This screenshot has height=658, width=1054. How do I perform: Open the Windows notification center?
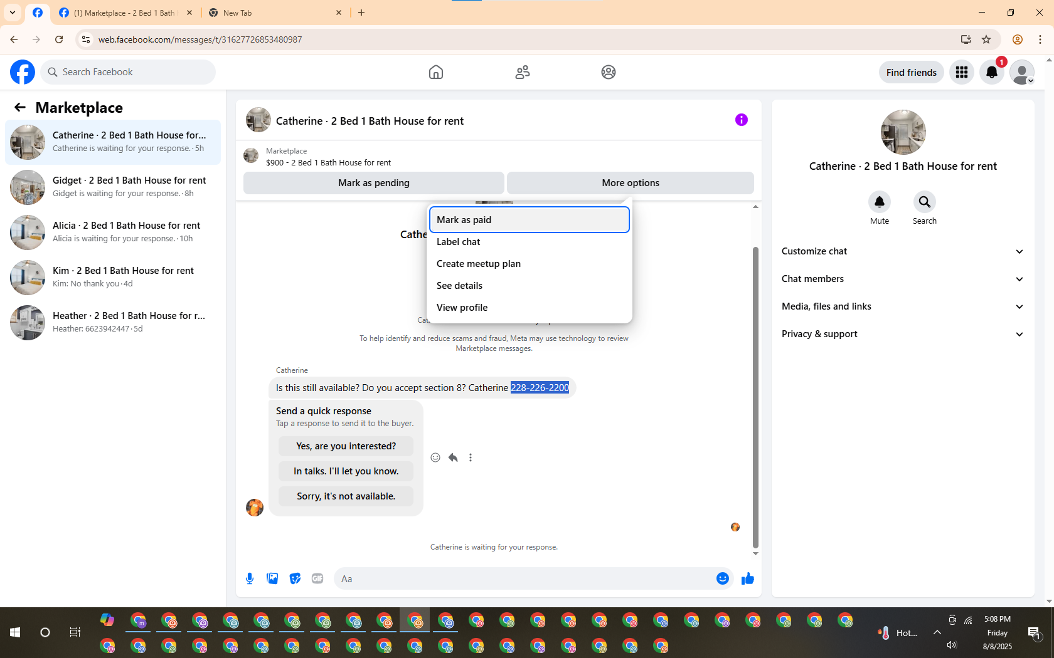point(1034,632)
